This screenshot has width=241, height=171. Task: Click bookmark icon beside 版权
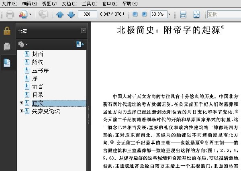coord(27,62)
